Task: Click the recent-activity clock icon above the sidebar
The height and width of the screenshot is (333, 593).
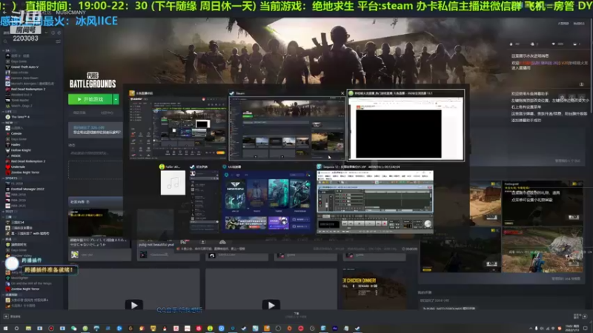Action: (53, 33)
